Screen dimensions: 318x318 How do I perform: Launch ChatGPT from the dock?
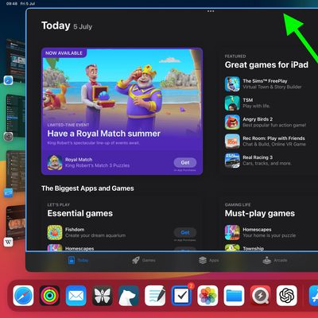(287, 296)
